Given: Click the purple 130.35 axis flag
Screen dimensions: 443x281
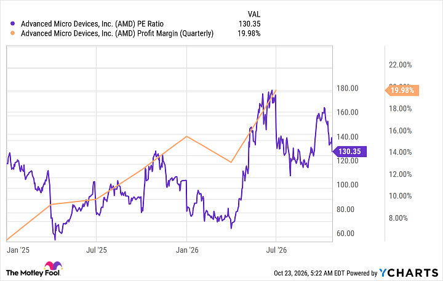Looking at the screenshot, I should 349,152.
